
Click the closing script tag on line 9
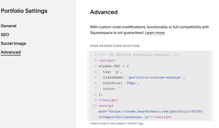pos(108,100)
